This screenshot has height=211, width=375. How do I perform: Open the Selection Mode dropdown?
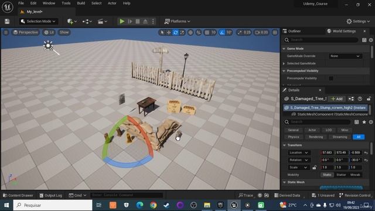pyautogui.click(x=39, y=21)
